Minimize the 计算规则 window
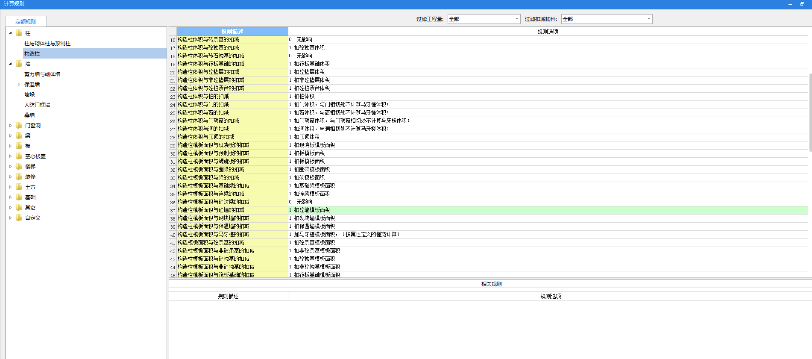The height and width of the screenshot is (359, 812). point(790,4)
